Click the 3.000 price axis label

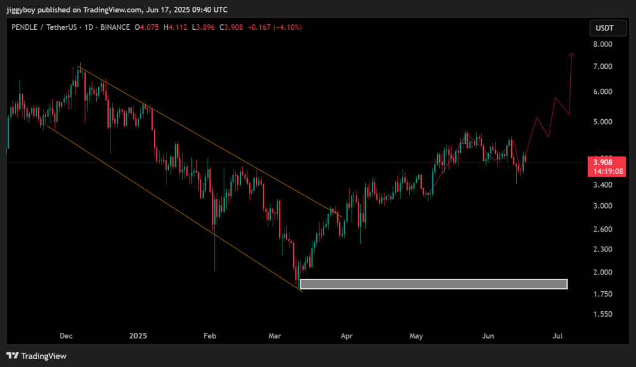[602, 206]
